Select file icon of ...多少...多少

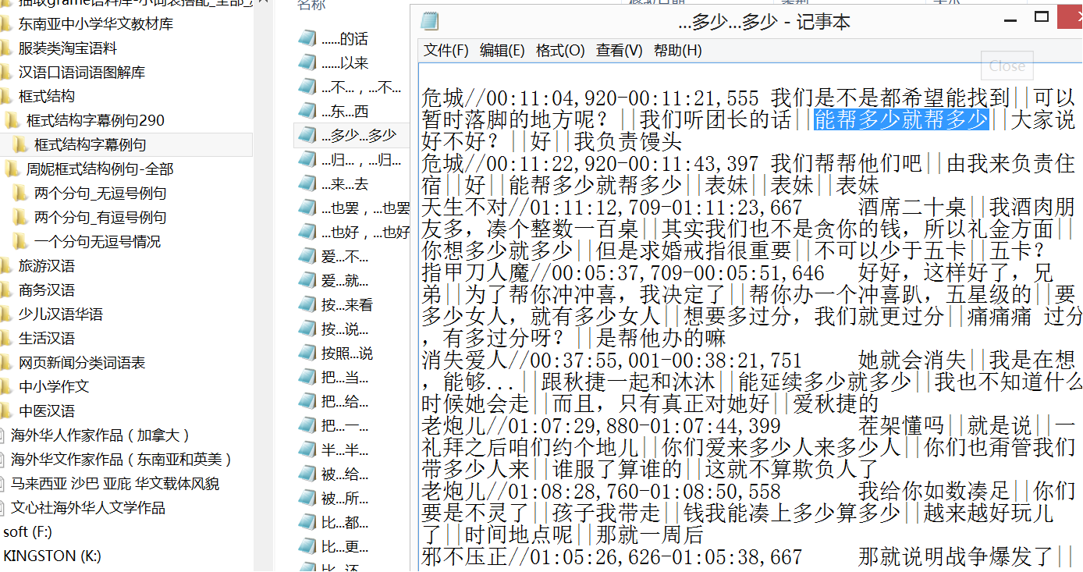pos(307,135)
